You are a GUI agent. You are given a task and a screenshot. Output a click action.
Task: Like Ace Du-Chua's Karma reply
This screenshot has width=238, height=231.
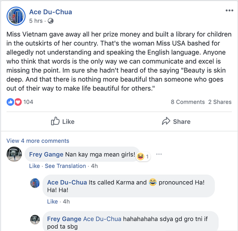tap(52, 201)
